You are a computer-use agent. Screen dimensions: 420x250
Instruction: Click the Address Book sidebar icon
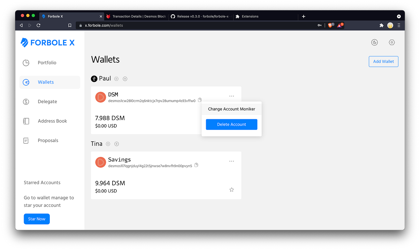click(26, 121)
